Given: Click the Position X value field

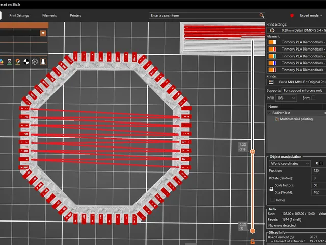Looking at the screenshot, I should pyautogui.click(x=319, y=171).
